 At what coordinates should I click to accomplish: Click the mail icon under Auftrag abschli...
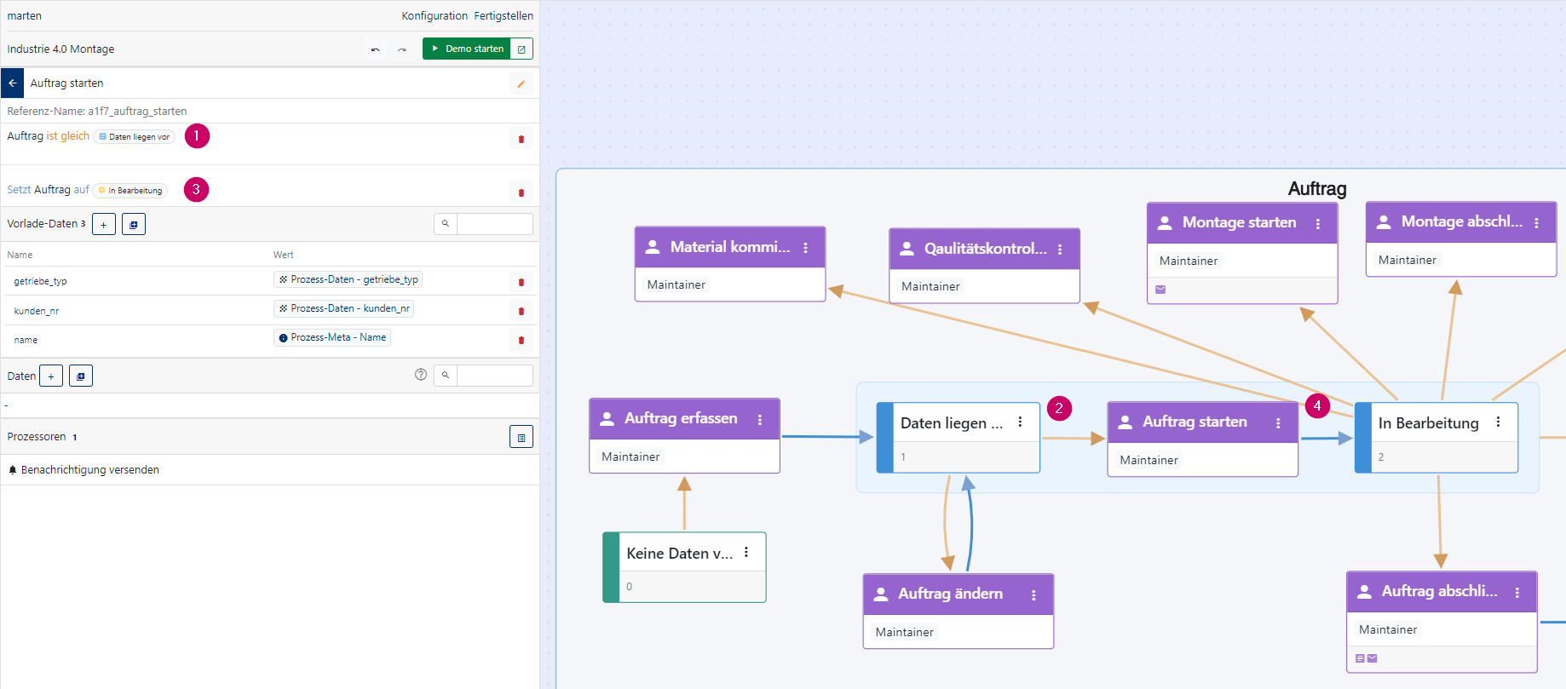click(1373, 658)
